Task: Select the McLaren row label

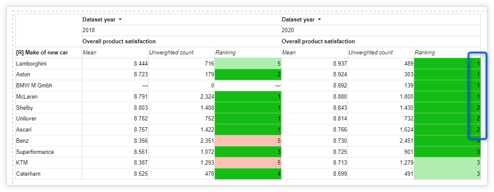Action: click(27, 97)
